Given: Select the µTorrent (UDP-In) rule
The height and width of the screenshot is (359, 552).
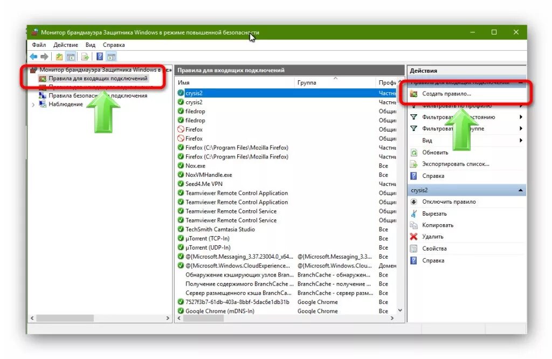Looking at the screenshot, I should [x=286, y=247].
